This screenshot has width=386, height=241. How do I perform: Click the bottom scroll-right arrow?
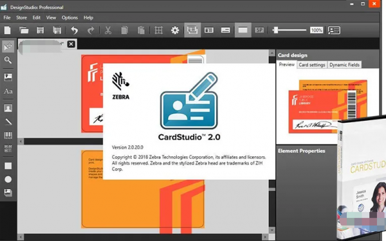point(265,237)
